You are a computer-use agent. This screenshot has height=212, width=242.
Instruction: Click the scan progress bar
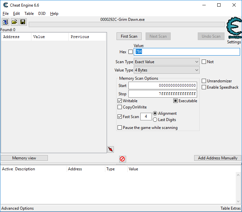(126, 24)
